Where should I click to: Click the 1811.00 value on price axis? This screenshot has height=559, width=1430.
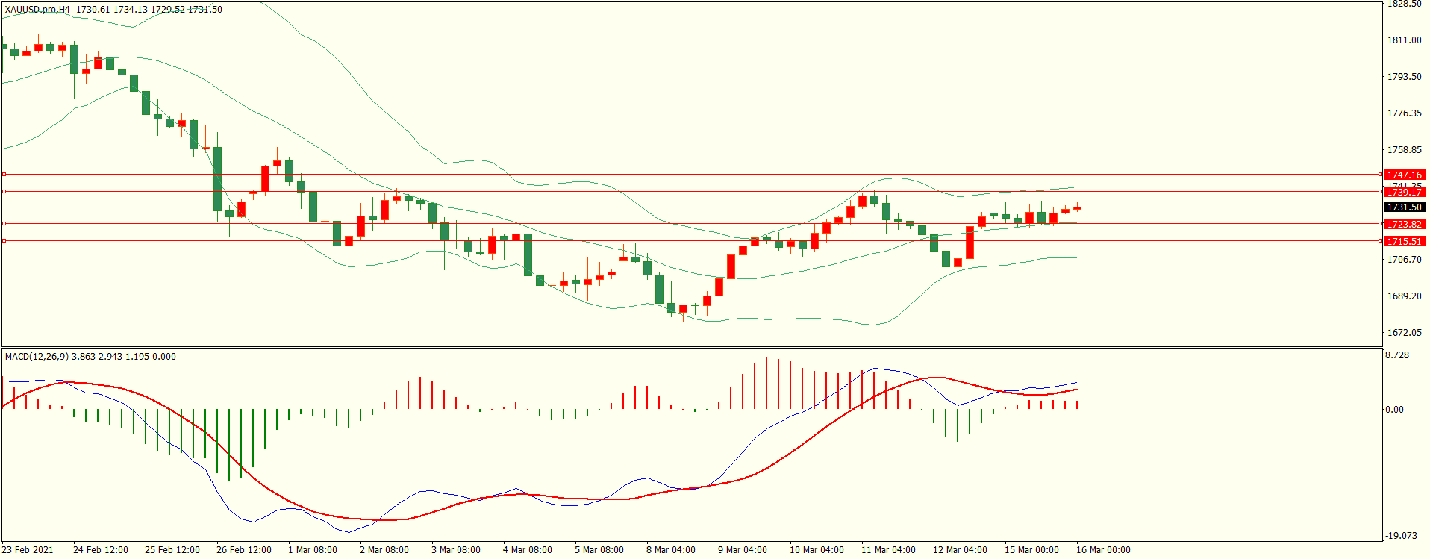tap(1404, 40)
